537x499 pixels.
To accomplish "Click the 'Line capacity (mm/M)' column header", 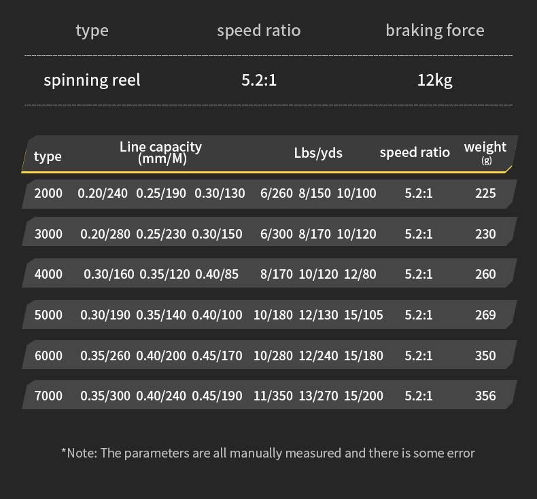I will (x=161, y=153).
